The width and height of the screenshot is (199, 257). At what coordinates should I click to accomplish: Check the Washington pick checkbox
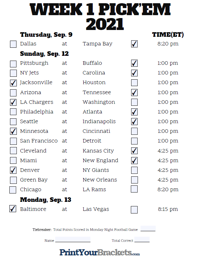[134, 102]
